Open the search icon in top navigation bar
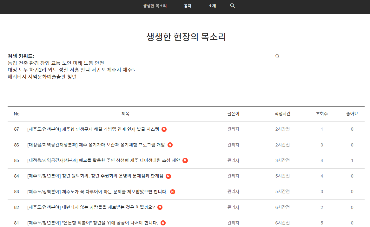The image size is (370, 227). [232, 6]
